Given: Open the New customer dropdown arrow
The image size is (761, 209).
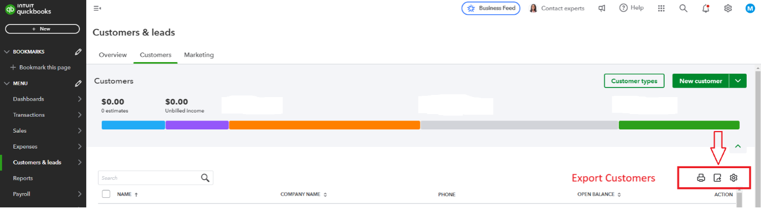Looking at the screenshot, I should coord(738,81).
